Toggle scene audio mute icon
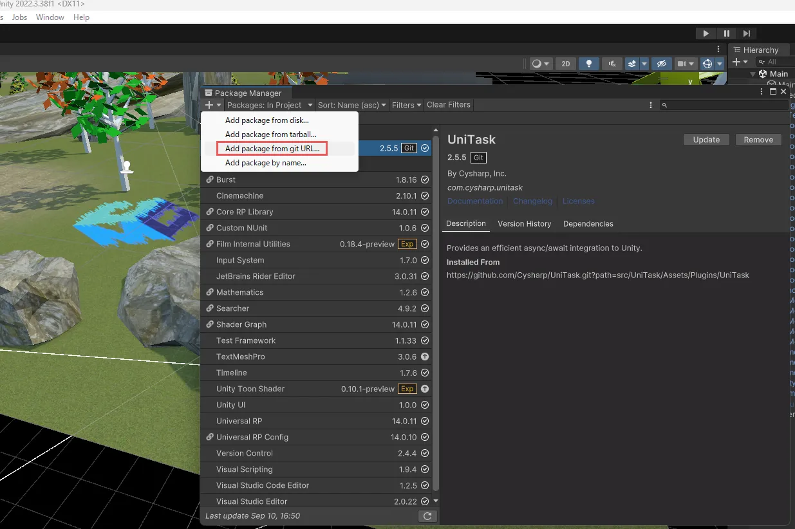Image resolution: width=795 pixels, height=529 pixels. pyautogui.click(x=612, y=64)
